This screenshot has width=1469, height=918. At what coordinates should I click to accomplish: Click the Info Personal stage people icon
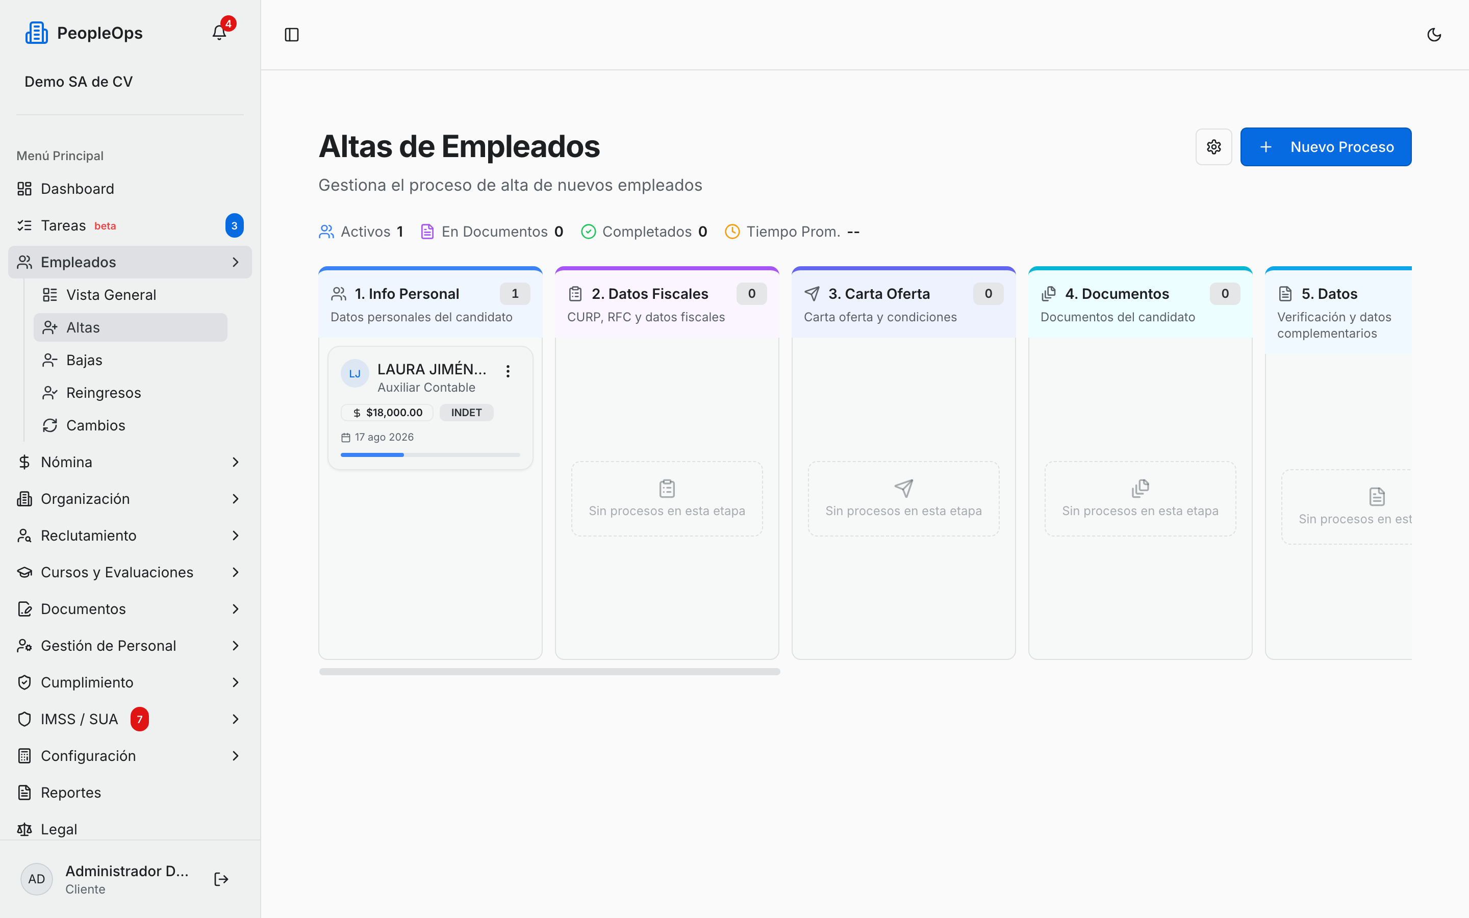(x=339, y=294)
